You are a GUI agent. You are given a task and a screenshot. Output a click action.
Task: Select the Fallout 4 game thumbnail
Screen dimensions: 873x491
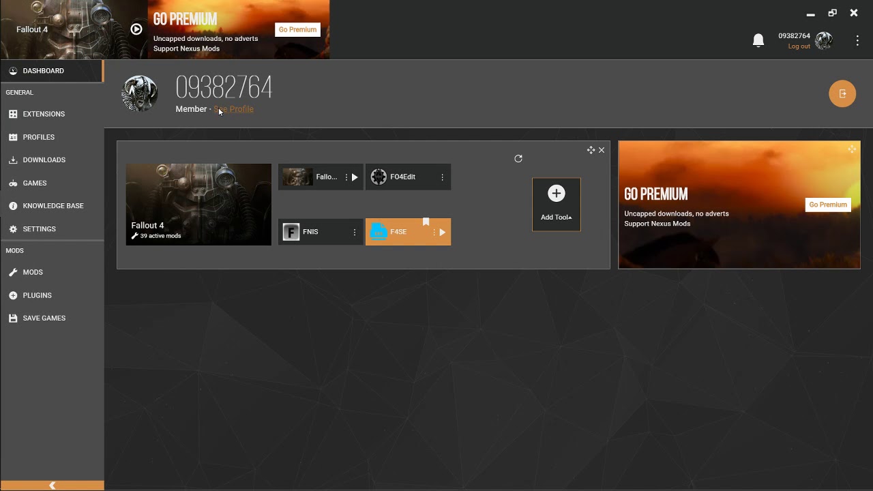(x=198, y=205)
